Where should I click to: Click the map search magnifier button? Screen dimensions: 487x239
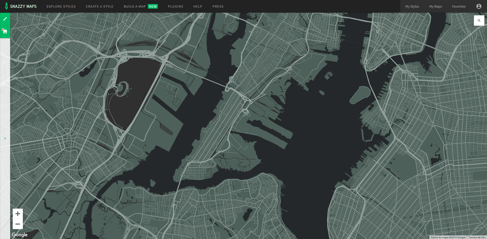[x=479, y=21]
